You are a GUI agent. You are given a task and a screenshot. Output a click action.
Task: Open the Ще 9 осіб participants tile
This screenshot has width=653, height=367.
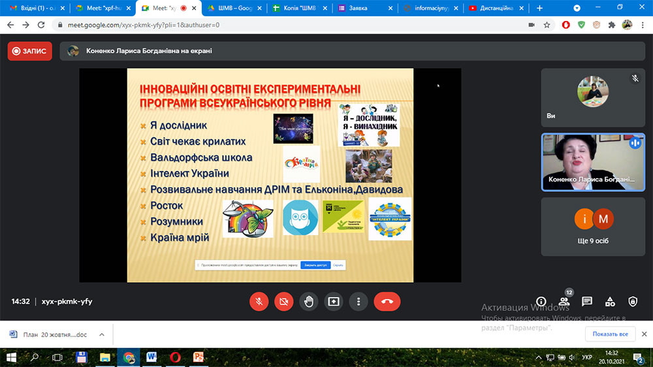pyautogui.click(x=593, y=227)
